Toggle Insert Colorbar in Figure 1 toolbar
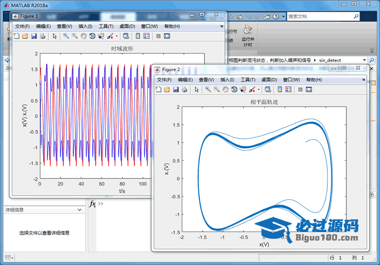 (x=138, y=36)
